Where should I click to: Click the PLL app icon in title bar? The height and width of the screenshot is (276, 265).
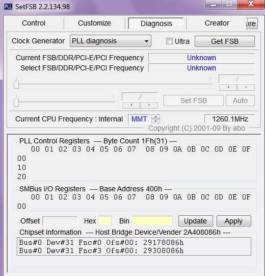pyautogui.click(x=8, y=7)
